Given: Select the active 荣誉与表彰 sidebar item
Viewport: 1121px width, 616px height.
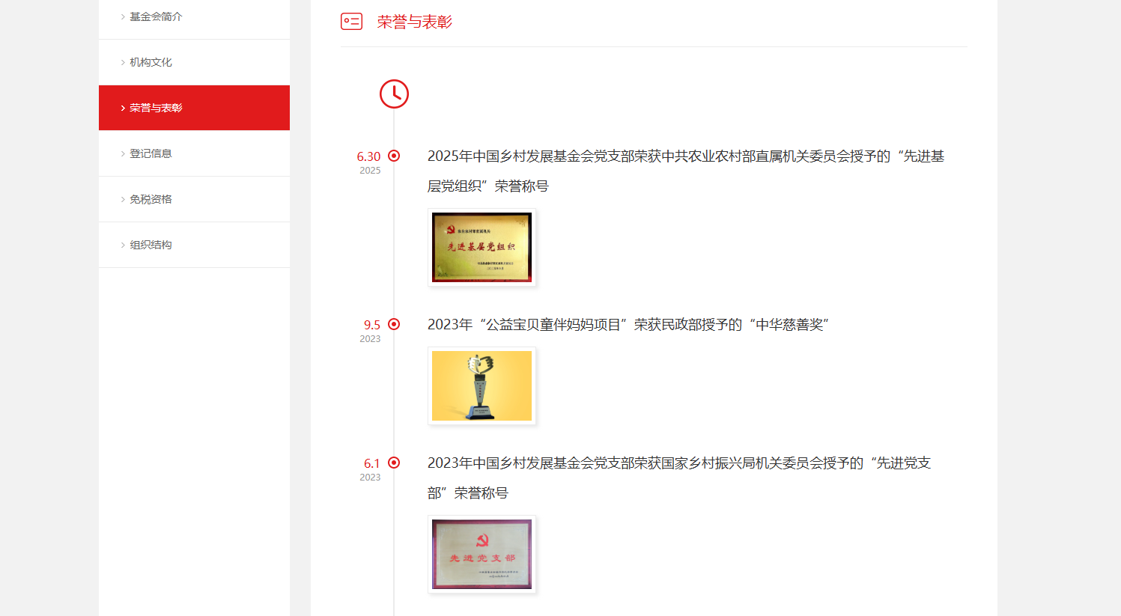Looking at the screenshot, I should pos(156,108).
